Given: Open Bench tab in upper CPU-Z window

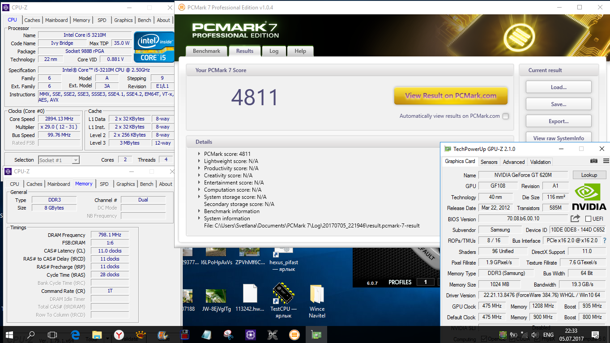Looking at the screenshot, I should tap(145, 20).
